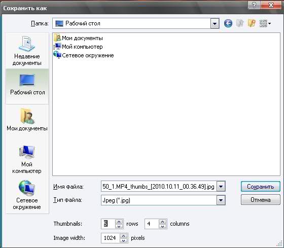Expand the Тип файла dropdown
Image resolution: width=284 pixels, height=248 pixels.
click(221, 200)
